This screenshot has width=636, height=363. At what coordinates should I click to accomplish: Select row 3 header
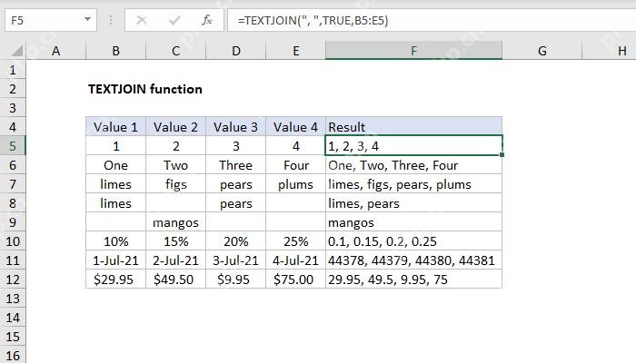[x=13, y=108]
